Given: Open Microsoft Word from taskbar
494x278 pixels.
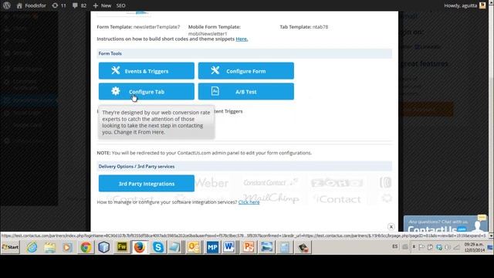Looking at the screenshot, I should coord(228,247).
